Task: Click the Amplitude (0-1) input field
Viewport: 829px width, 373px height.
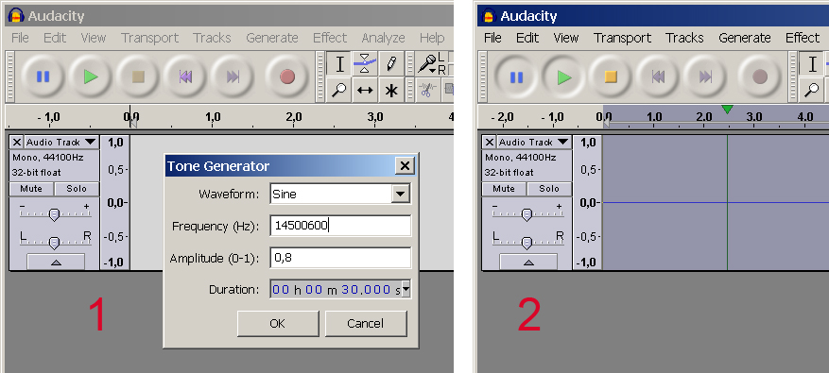Action: 340,258
